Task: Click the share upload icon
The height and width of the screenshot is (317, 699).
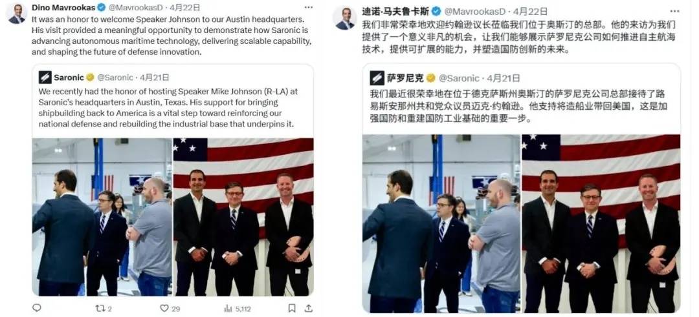Action: coord(308,308)
